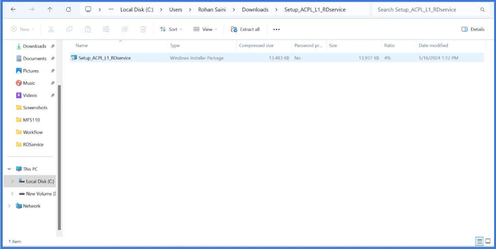496x249 pixels.
Task: Open Pictures in the sidebar
Action: pyautogui.click(x=31, y=71)
